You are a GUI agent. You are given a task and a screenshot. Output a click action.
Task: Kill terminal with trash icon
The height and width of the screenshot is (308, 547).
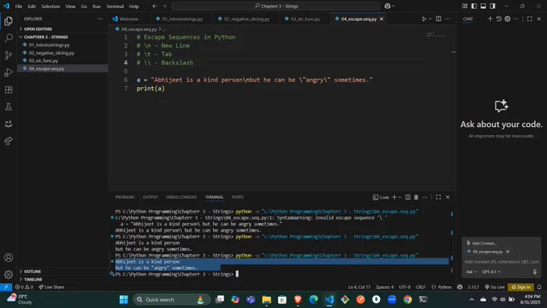pyautogui.click(x=416, y=197)
